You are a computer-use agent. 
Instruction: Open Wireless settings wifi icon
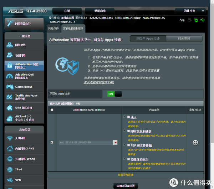(10, 138)
